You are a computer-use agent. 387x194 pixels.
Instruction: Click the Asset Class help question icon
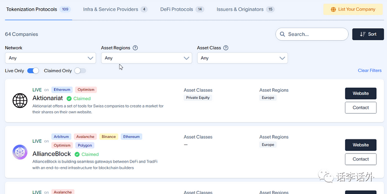(x=226, y=48)
